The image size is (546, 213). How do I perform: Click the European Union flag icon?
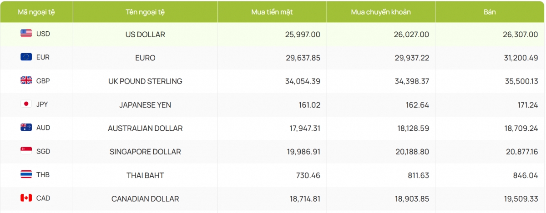pyautogui.click(x=26, y=57)
